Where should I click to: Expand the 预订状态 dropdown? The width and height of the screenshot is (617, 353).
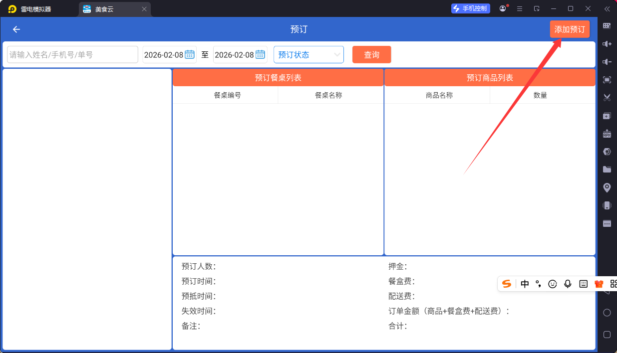pos(308,55)
